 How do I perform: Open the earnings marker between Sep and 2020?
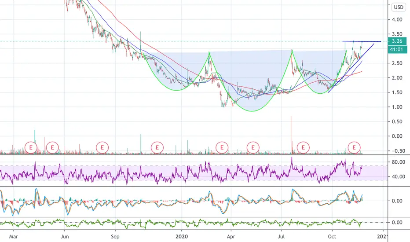(157, 147)
